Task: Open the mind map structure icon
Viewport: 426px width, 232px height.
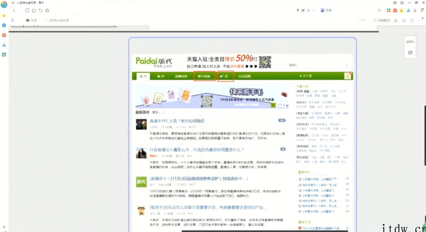Action: [396, 20]
